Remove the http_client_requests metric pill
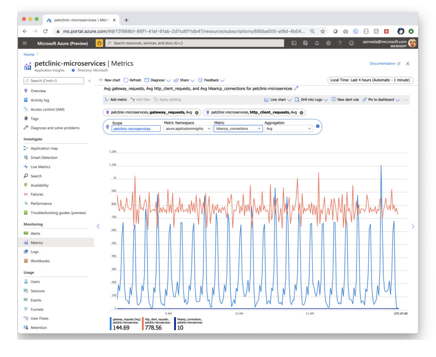The height and width of the screenshot is (357, 436). point(301,112)
